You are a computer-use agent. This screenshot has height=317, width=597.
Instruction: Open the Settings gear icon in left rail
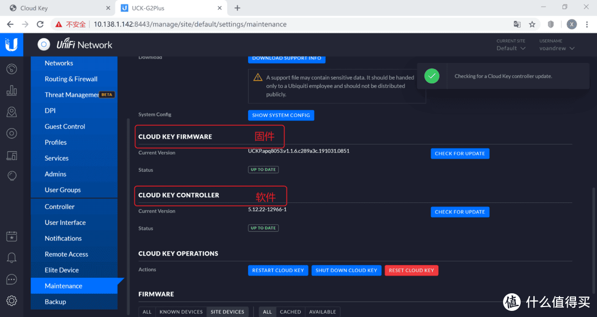pyautogui.click(x=12, y=300)
